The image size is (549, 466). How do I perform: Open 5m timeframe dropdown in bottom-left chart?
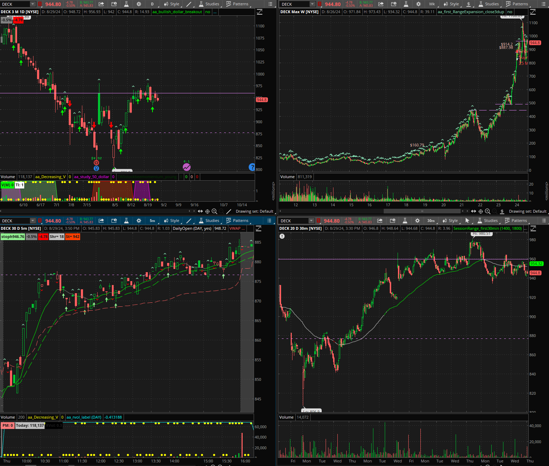(152, 221)
